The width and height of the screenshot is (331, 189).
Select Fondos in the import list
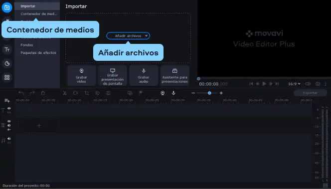click(27, 45)
